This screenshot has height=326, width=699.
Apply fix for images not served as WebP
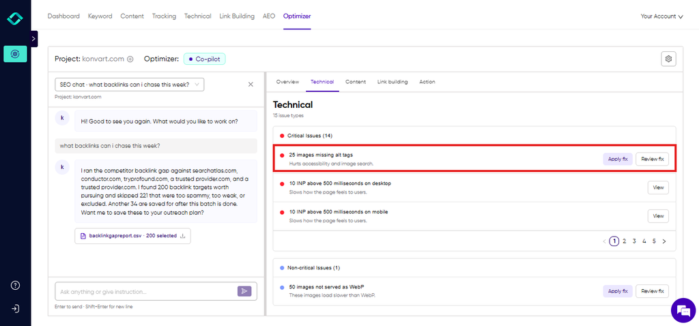[617, 291]
